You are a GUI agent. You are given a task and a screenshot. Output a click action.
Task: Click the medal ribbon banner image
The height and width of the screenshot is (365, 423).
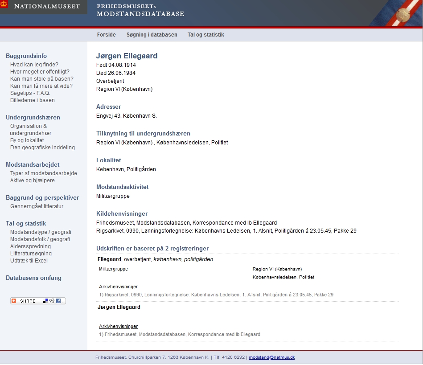[x=395, y=13]
